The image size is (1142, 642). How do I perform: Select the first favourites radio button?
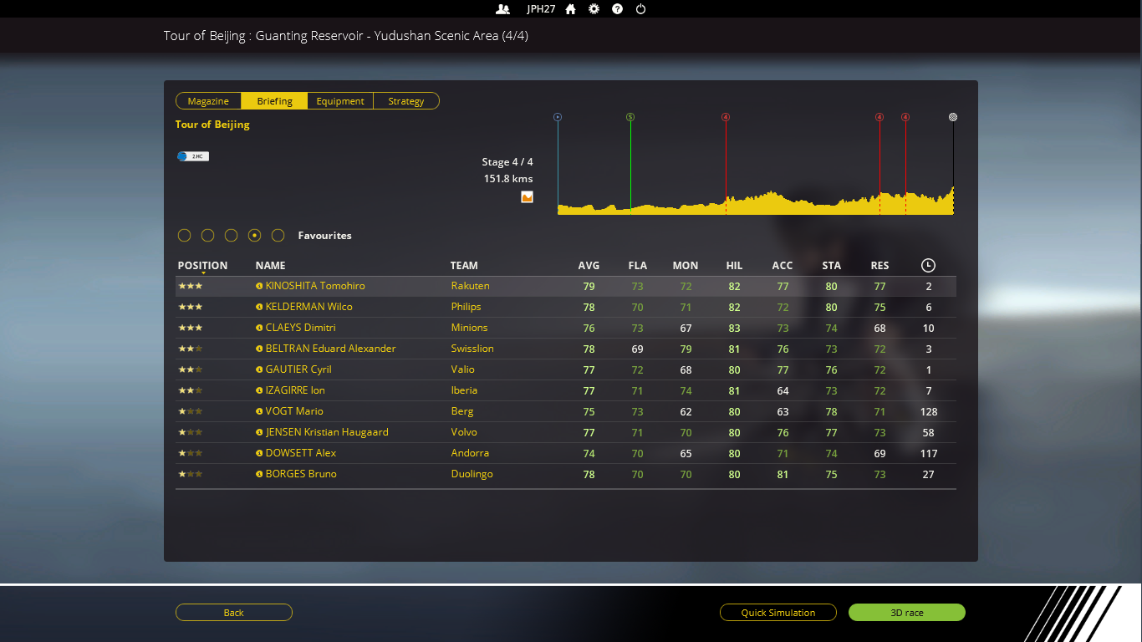(185, 236)
